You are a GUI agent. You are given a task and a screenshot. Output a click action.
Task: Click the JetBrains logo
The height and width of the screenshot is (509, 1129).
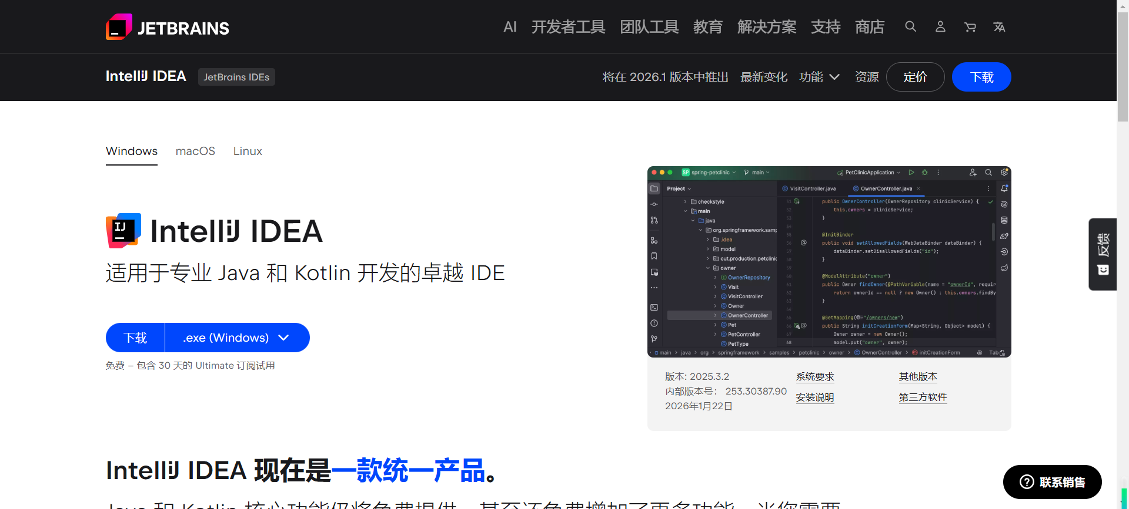coord(168,27)
